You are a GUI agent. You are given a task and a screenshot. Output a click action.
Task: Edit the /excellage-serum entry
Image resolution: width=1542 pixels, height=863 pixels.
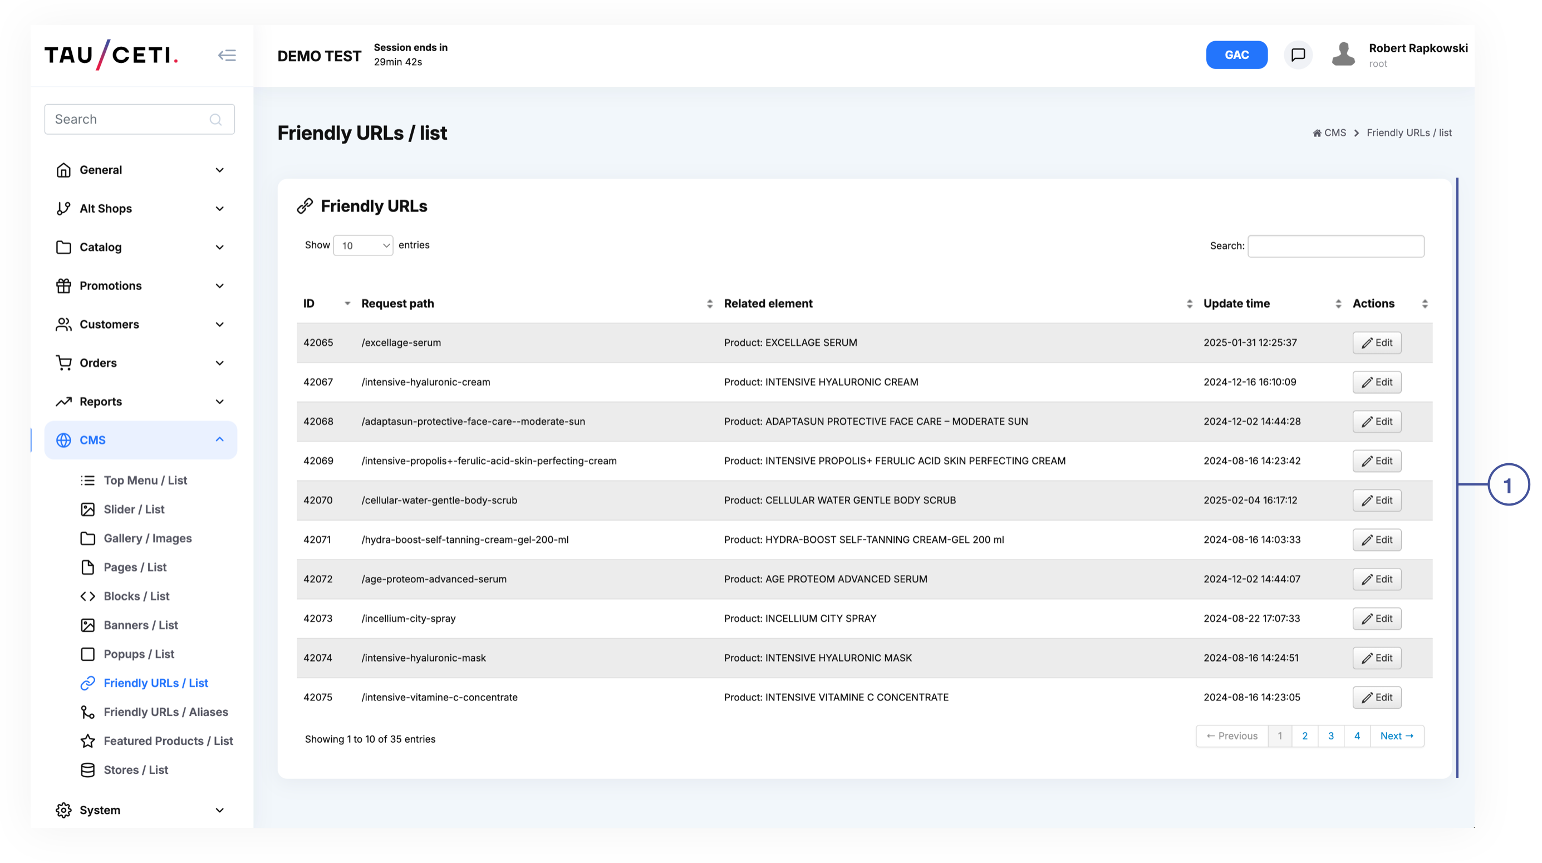[x=1376, y=342]
